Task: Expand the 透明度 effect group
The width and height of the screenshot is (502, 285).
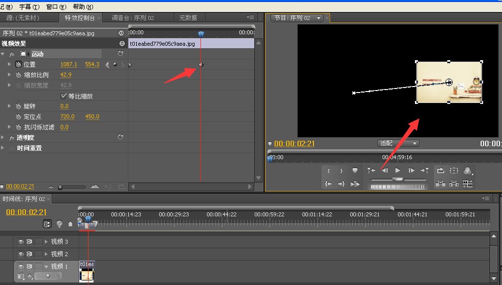Action: pyautogui.click(x=2, y=138)
